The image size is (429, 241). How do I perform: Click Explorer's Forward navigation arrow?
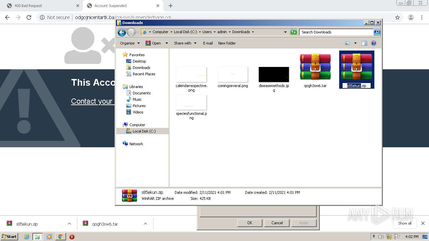click(x=131, y=32)
